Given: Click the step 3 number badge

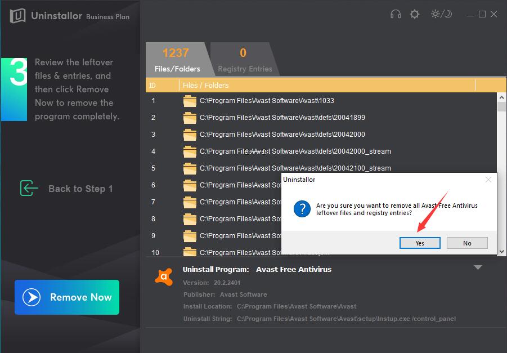Looking at the screenshot, I should click(14, 90).
